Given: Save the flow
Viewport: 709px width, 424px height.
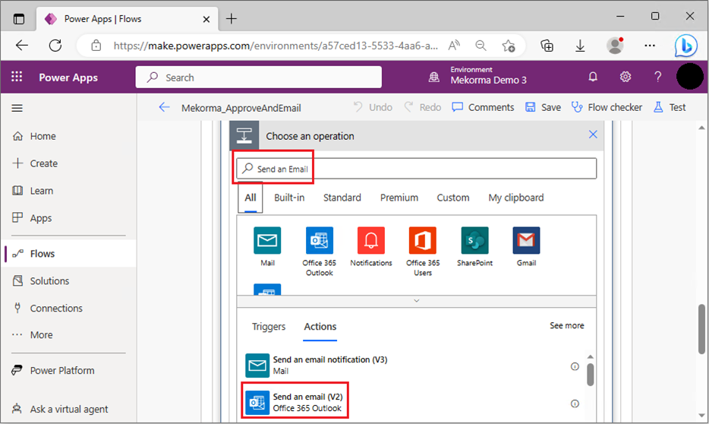Looking at the screenshot, I should pyautogui.click(x=543, y=107).
